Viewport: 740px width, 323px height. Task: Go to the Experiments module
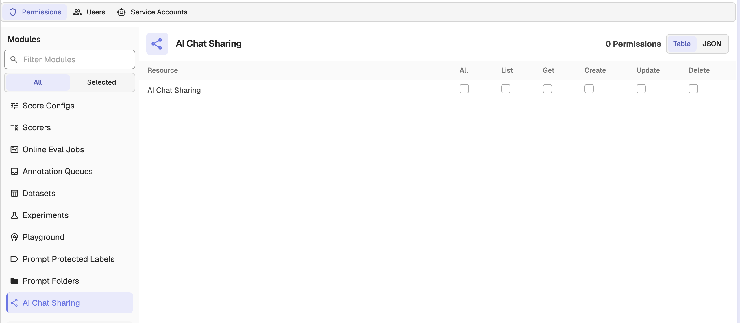70,215
